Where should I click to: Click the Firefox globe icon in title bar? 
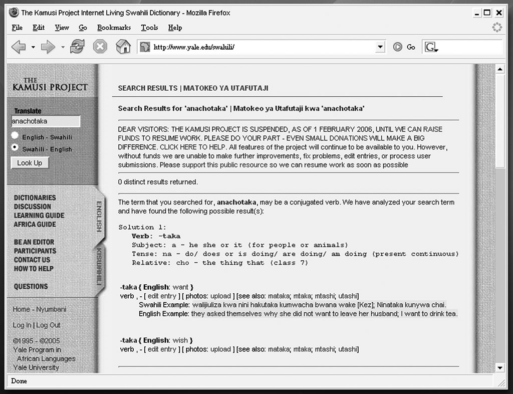coord(14,13)
